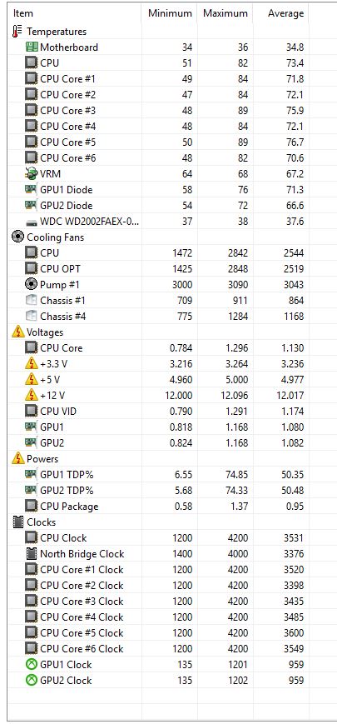The height and width of the screenshot is (724, 337).
Task: Click the VRM sensor icon
Action: (32, 174)
